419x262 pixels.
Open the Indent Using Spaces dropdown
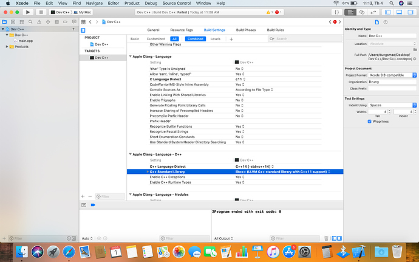[392, 105]
